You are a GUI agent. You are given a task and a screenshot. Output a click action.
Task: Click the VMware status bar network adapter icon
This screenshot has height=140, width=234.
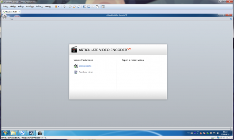click(x=218, y=138)
